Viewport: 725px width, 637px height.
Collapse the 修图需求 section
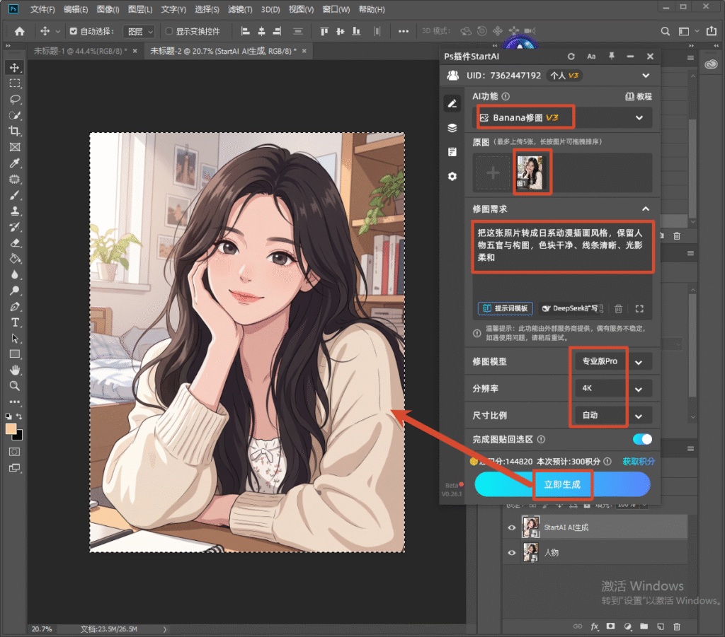coord(646,209)
